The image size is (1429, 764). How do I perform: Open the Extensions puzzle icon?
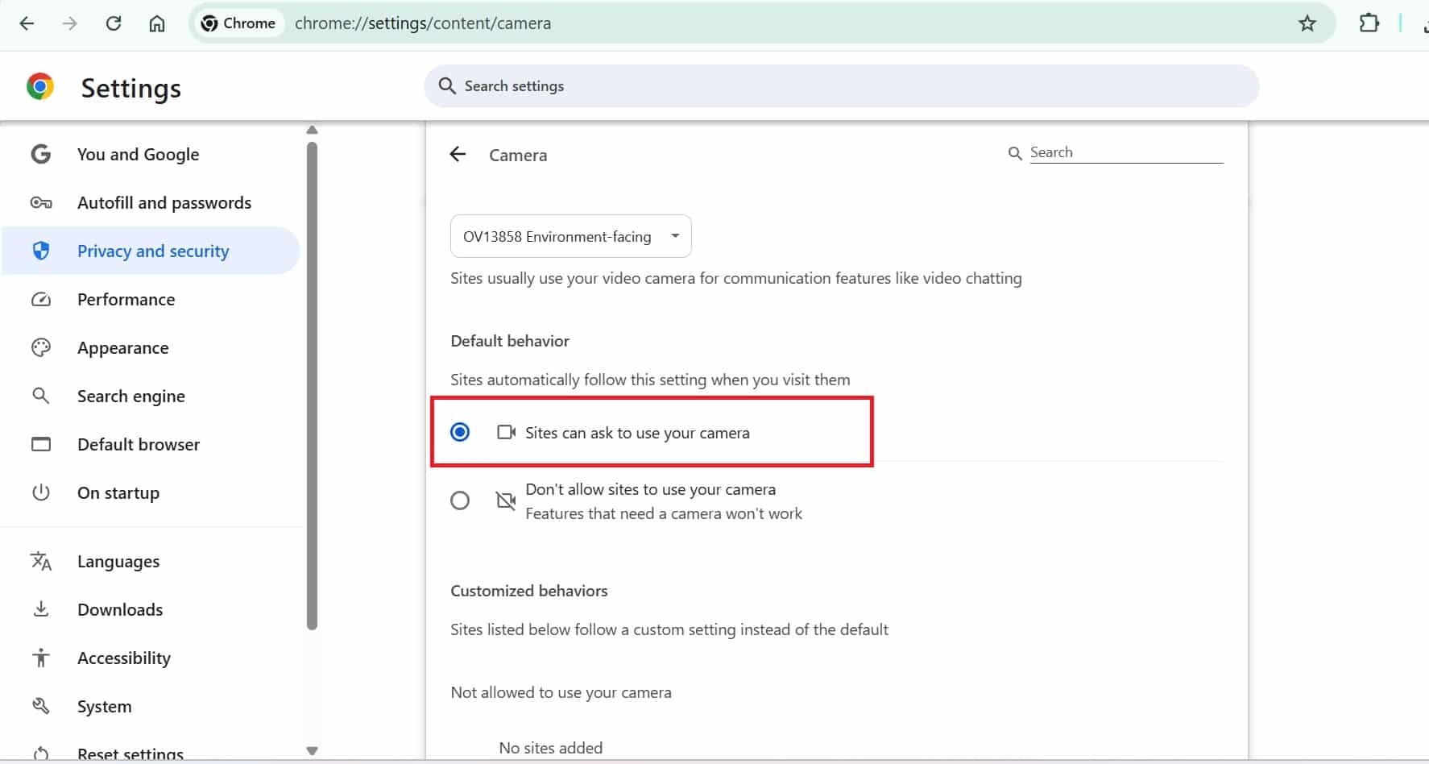(1369, 23)
